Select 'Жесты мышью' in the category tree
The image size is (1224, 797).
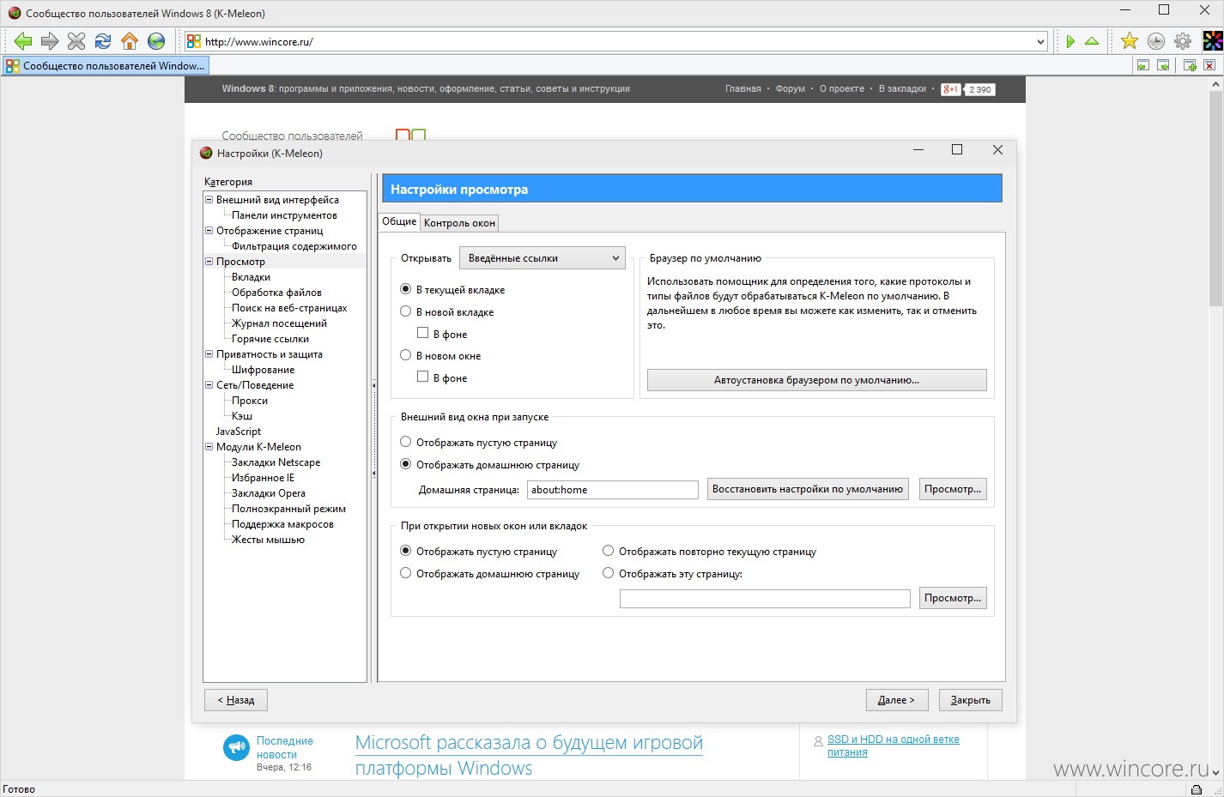tap(268, 540)
